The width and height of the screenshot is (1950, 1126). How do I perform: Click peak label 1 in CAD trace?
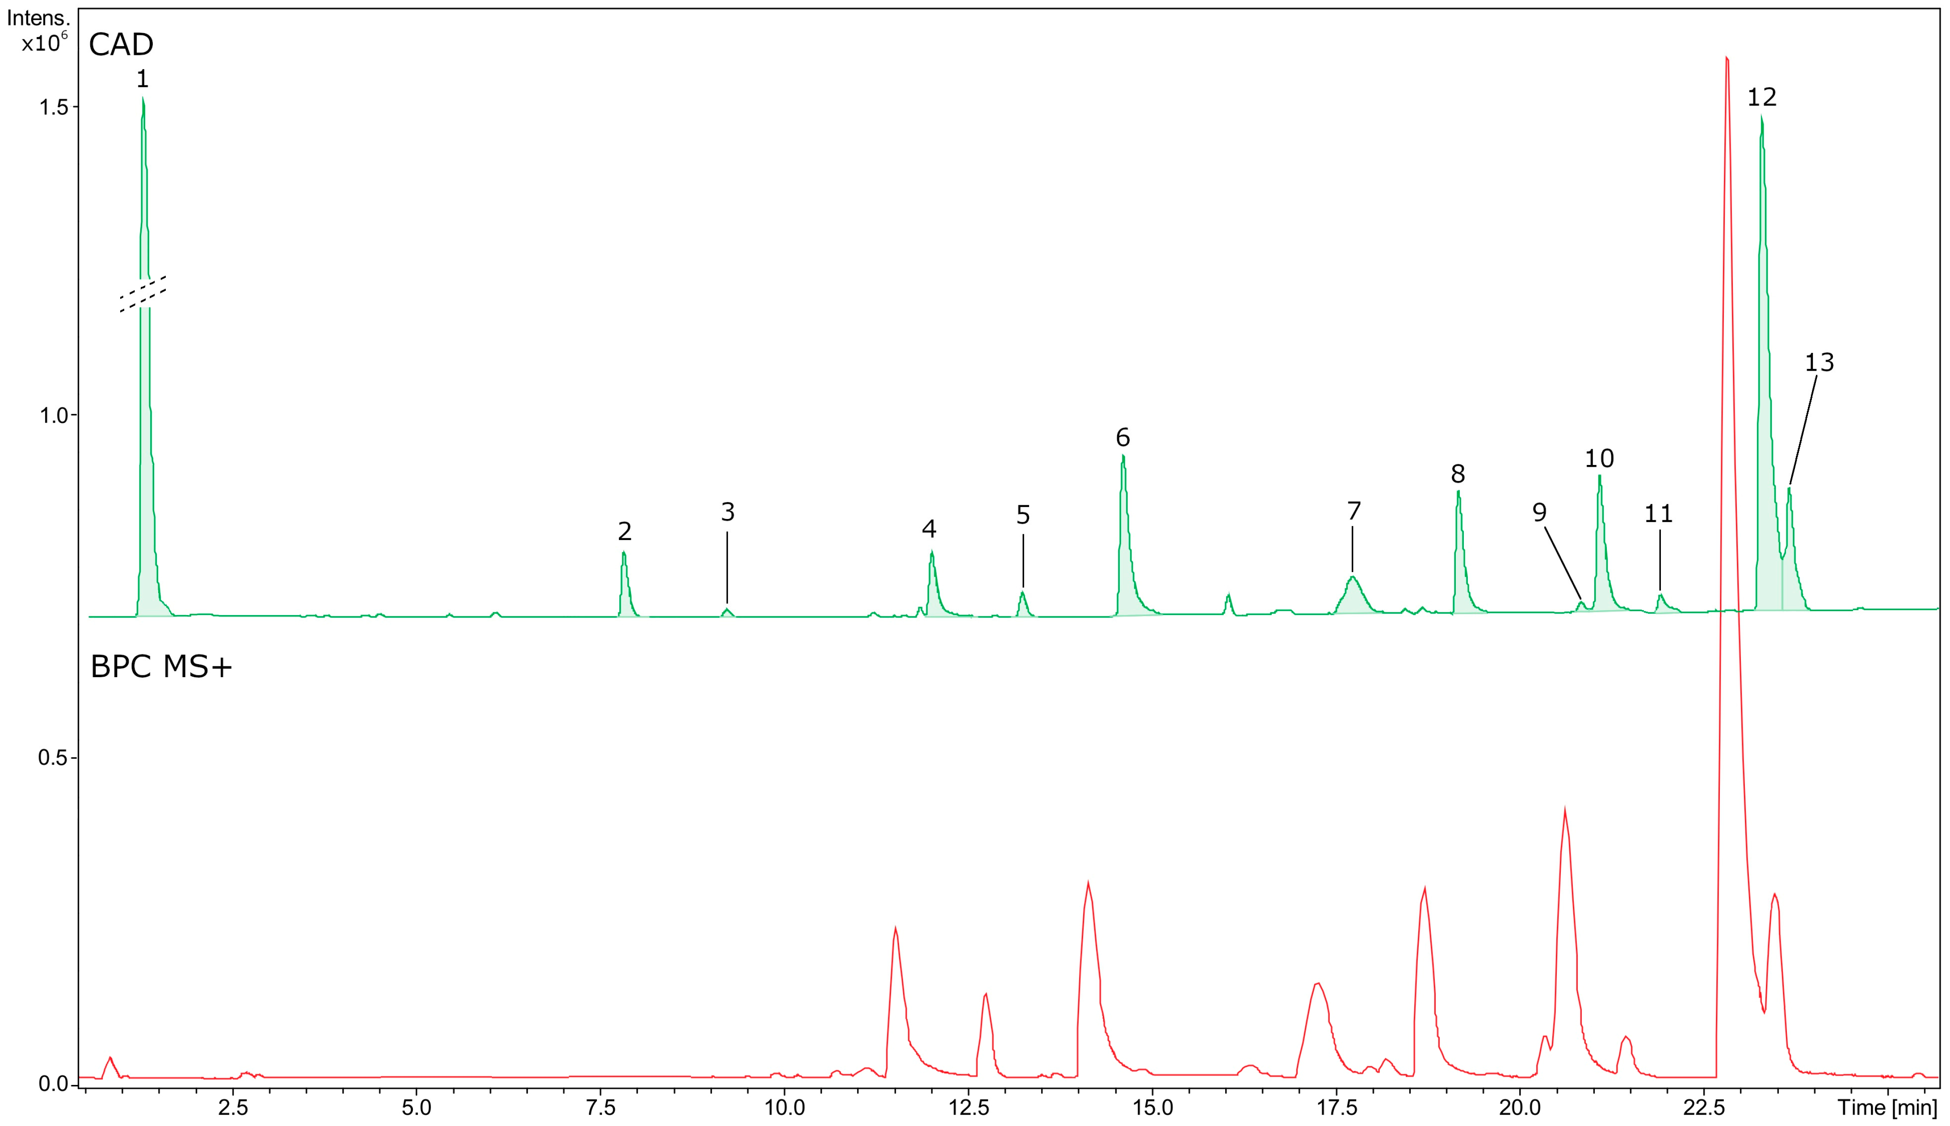pos(143,78)
